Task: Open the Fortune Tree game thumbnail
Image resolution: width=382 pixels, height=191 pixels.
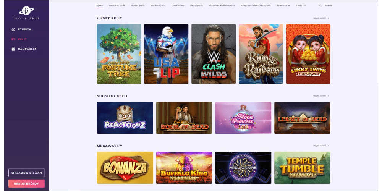Action: (119, 54)
